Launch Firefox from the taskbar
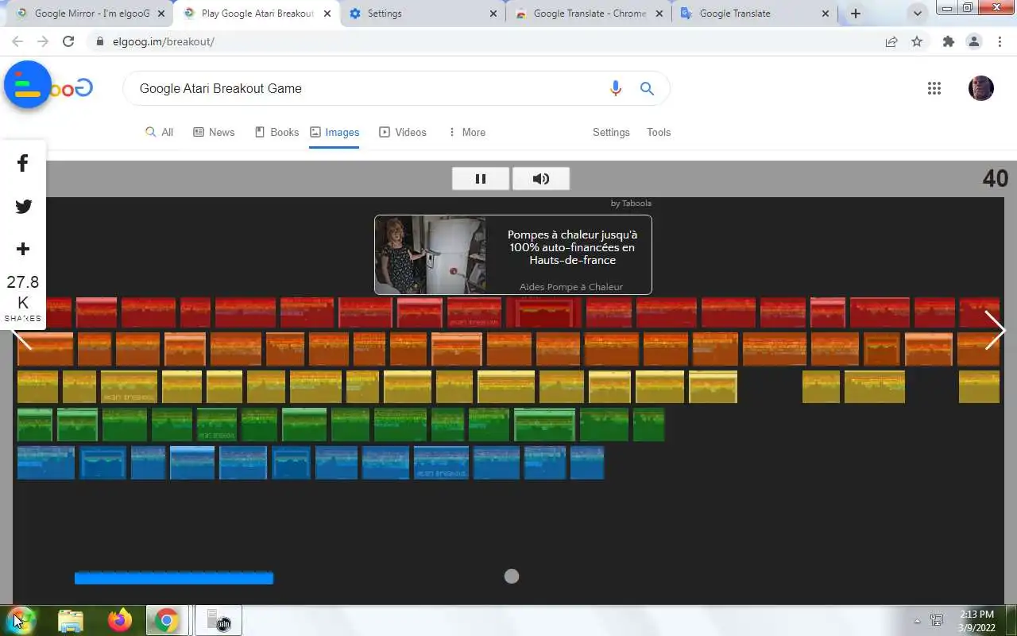Viewport: 1017px width, 636px height. click(x=120, y=620)
